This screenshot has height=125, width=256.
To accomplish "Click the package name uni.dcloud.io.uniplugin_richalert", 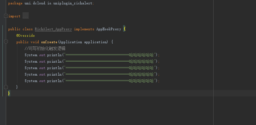I will tap(58, 3).
